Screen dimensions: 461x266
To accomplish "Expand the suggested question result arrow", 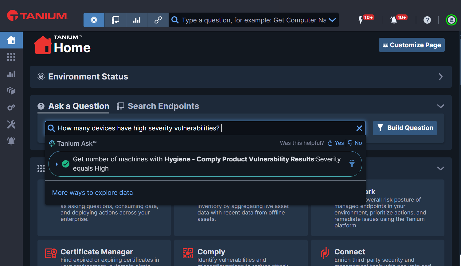I will pos(57,164).
